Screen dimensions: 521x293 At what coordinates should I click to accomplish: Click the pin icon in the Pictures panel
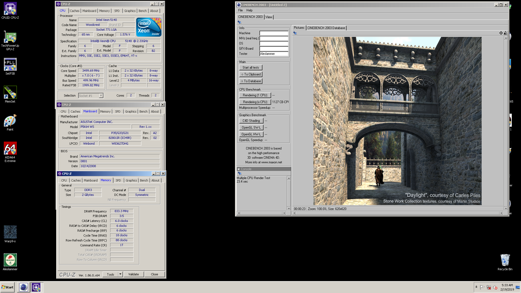tap(295, 33)
